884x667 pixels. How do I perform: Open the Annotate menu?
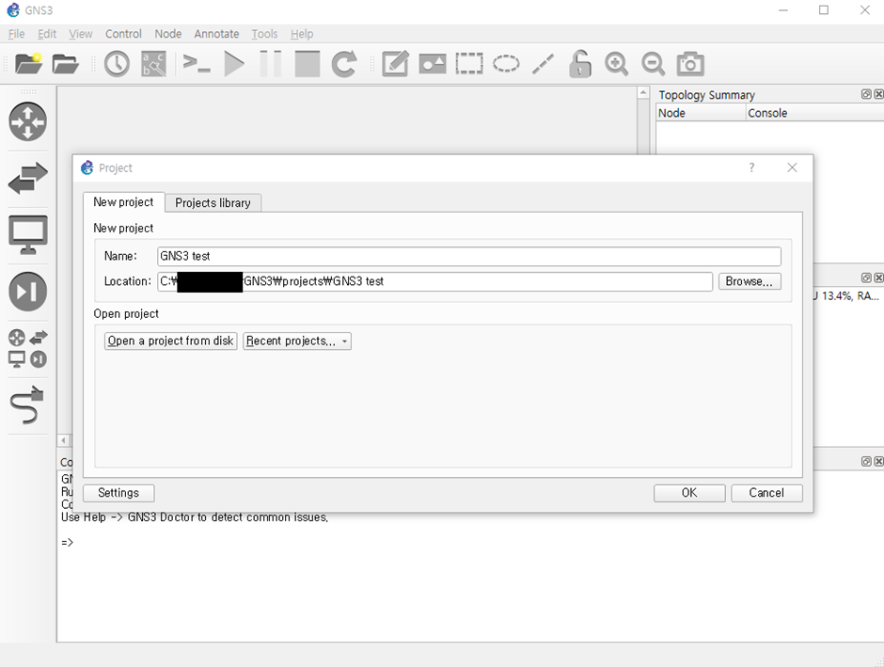coord(216,34)
